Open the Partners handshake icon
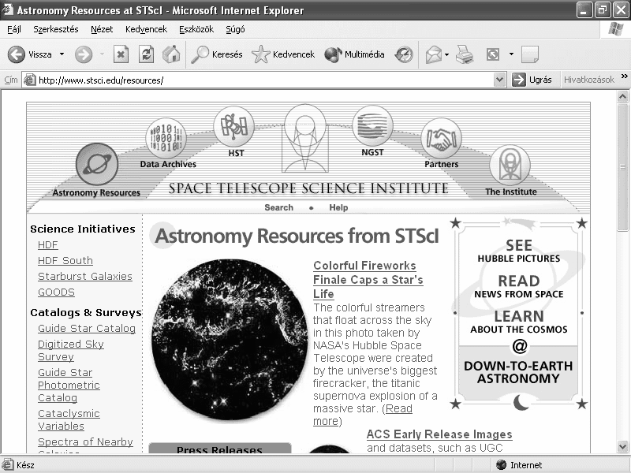 tap(441, 139)
